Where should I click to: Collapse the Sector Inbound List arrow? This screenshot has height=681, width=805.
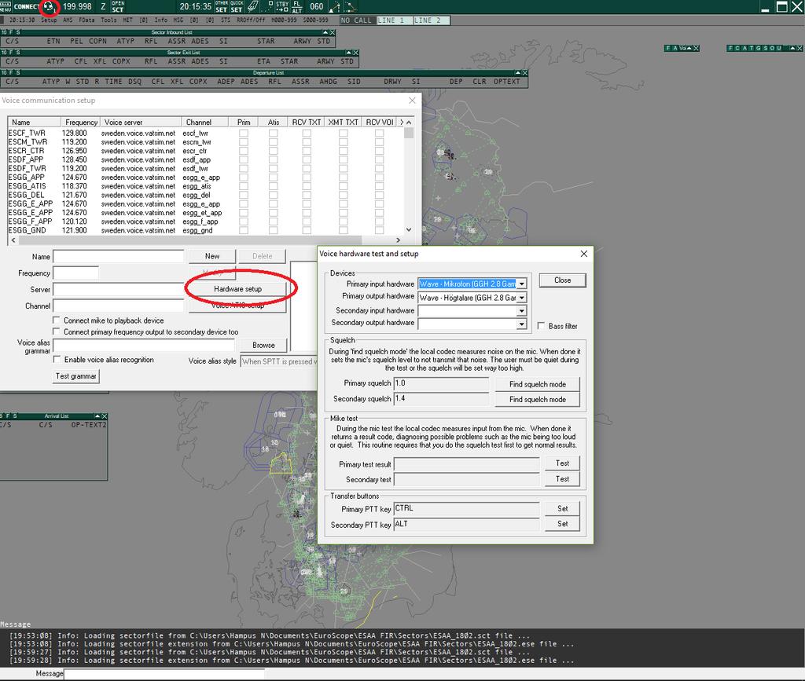pyautogui.click(x=325, y=32)
